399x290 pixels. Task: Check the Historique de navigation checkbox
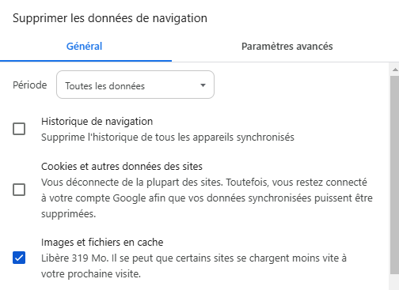click(x=19, y=129)
